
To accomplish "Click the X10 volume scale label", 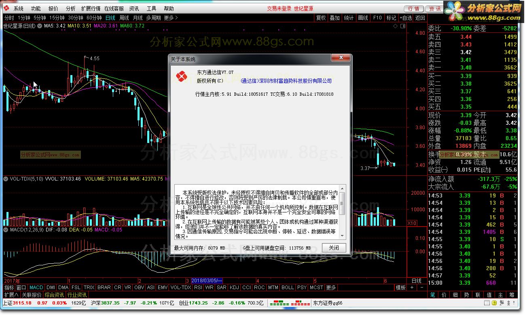I will (412, 223).
